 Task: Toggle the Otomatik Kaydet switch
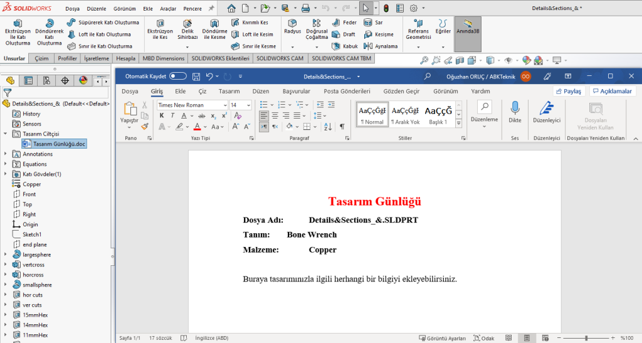click(x=178, y=77)
